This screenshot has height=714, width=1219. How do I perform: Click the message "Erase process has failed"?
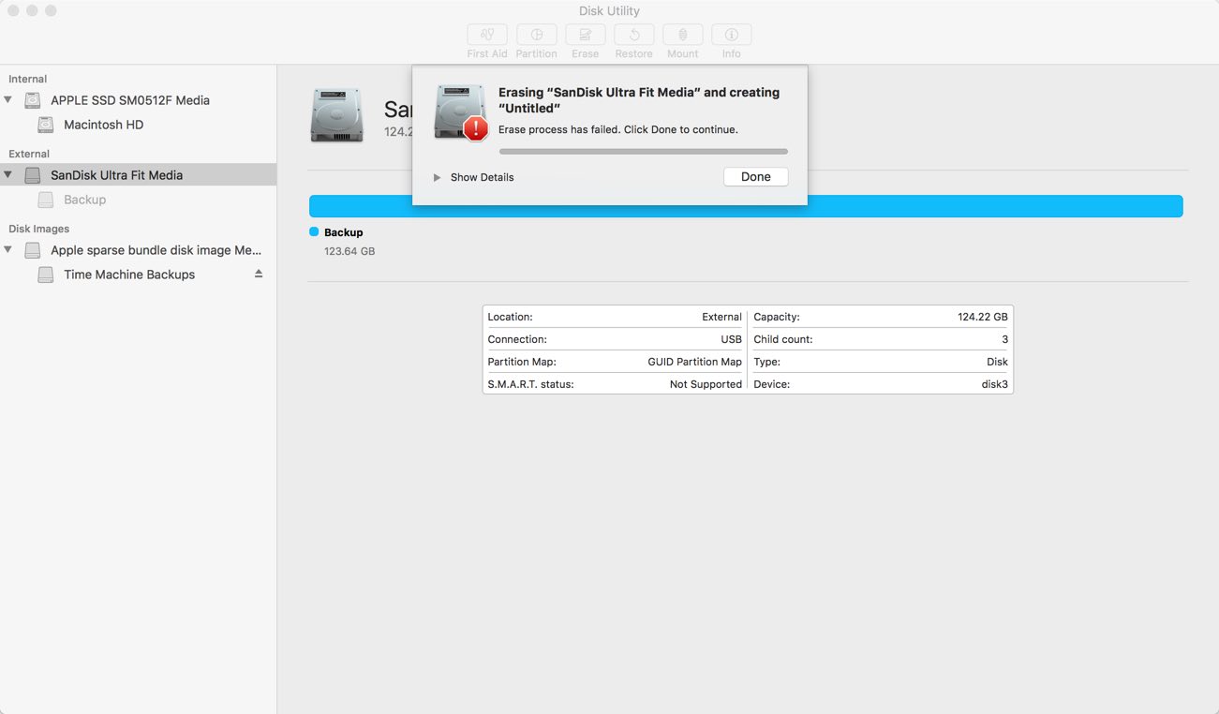[x=618, y=129]
